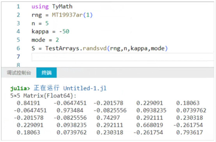Select the 终端 terminal tab
The image size is (216, 142).
point(46,73)
